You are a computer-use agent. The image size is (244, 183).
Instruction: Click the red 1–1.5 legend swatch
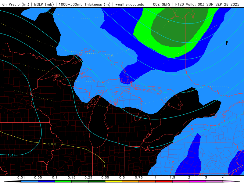point(164,181)
